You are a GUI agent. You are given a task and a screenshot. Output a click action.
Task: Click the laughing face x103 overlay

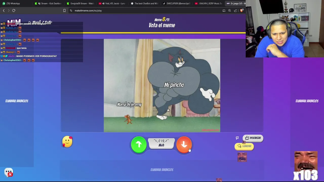point(306,166)
